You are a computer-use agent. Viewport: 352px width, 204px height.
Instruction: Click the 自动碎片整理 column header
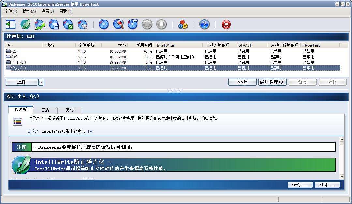point(219,45)
